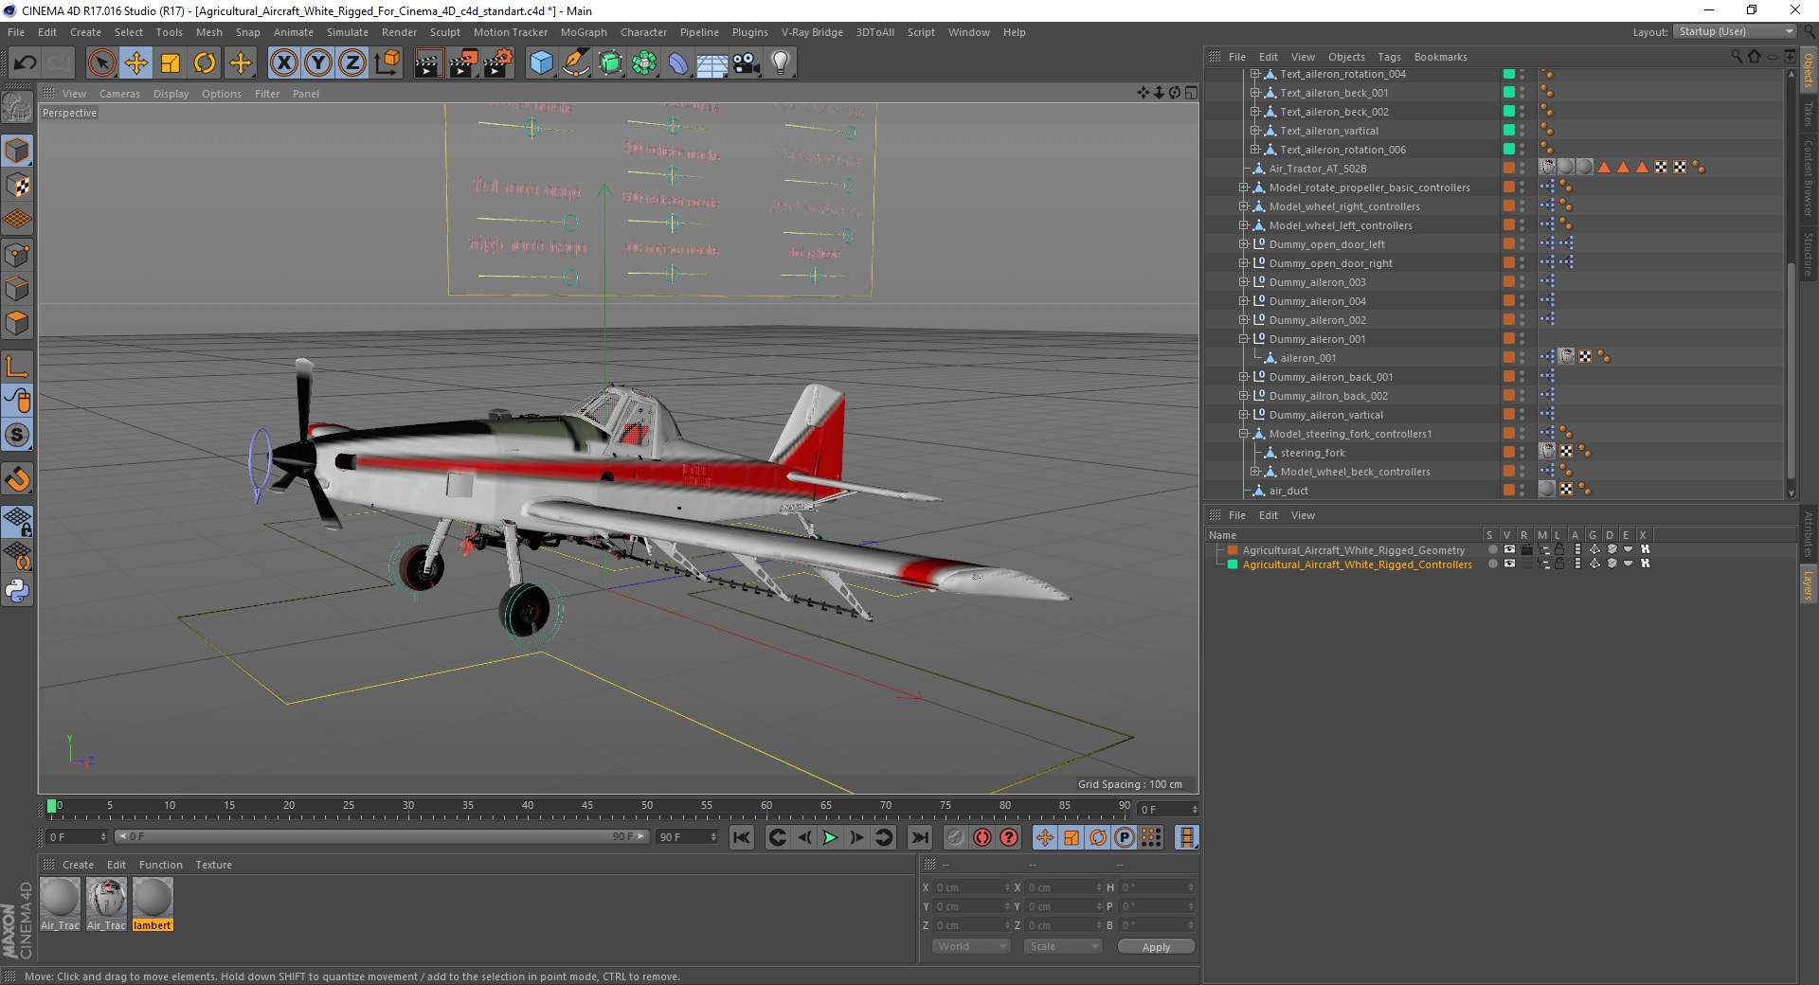Open Object Manager Tags menu
1819x985 pixels.
tap(1389, 57)
